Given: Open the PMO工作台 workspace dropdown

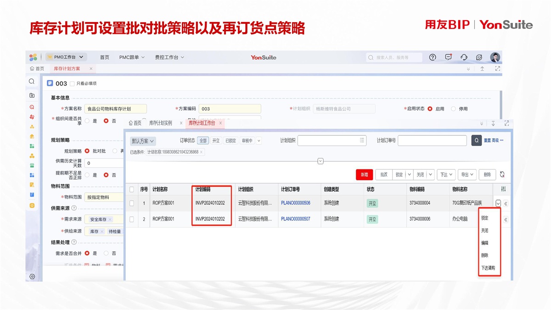Looking at the screenshot, I should click(x=66, y=57).
